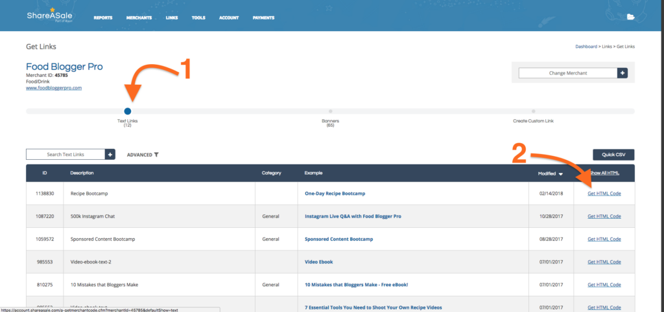Open the Merchants menu

tap(139, 17)
